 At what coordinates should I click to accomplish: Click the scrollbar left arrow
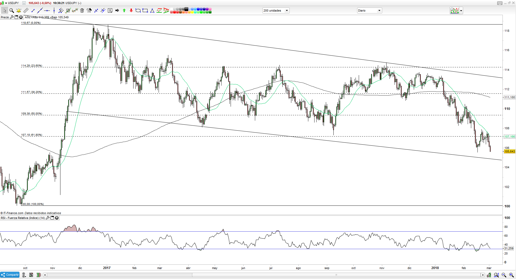[x=45, y=275]
